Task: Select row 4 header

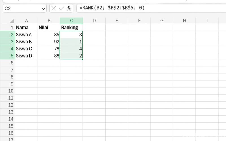Action: pyautogui.click(x=8, y=49)
